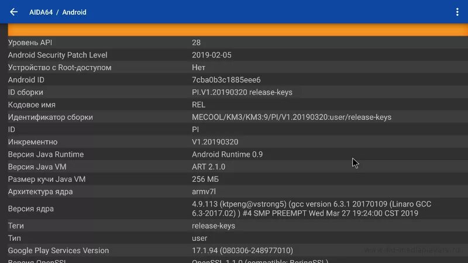
Task: Select the Уровень API label
Action: click(30, 43)
